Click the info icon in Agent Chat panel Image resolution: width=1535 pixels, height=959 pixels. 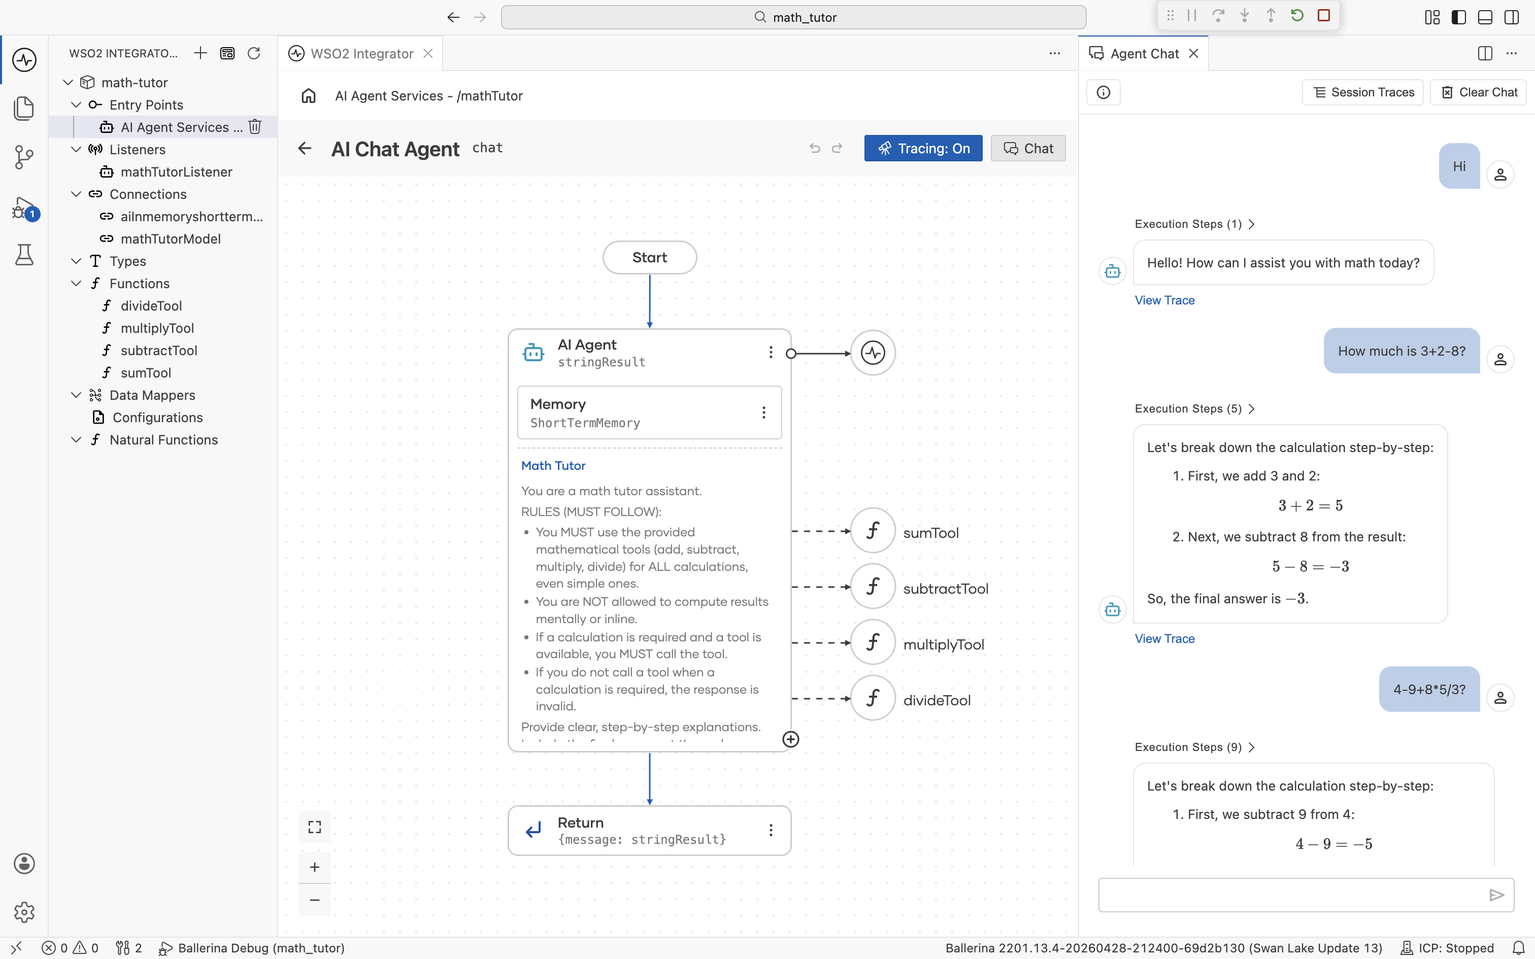tap(1104, 92)
